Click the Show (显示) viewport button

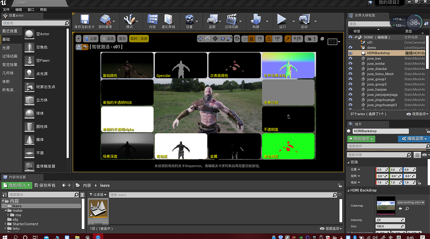(x=122, y=39)
